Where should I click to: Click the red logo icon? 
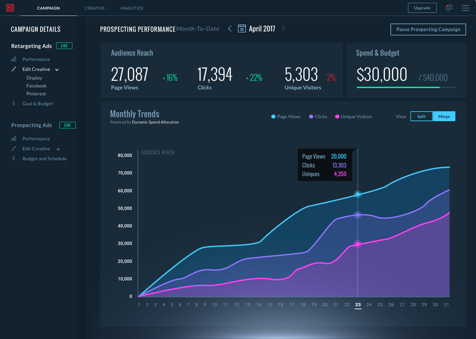coord(10,8)
